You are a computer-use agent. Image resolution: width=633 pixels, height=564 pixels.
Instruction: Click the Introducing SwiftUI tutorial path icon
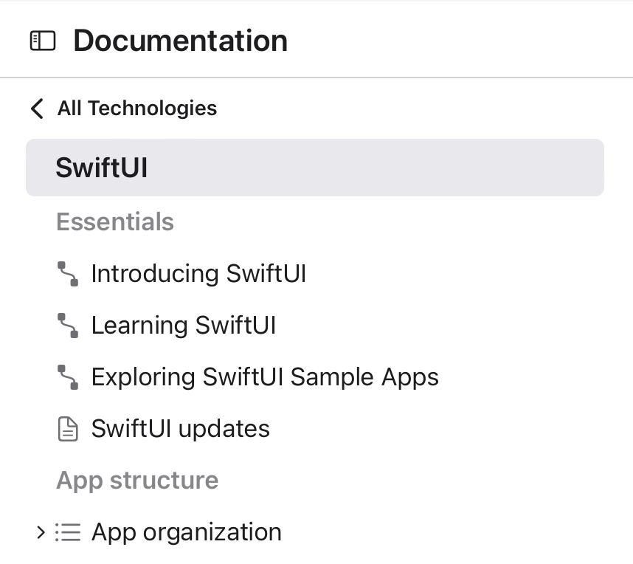point(68,274)
